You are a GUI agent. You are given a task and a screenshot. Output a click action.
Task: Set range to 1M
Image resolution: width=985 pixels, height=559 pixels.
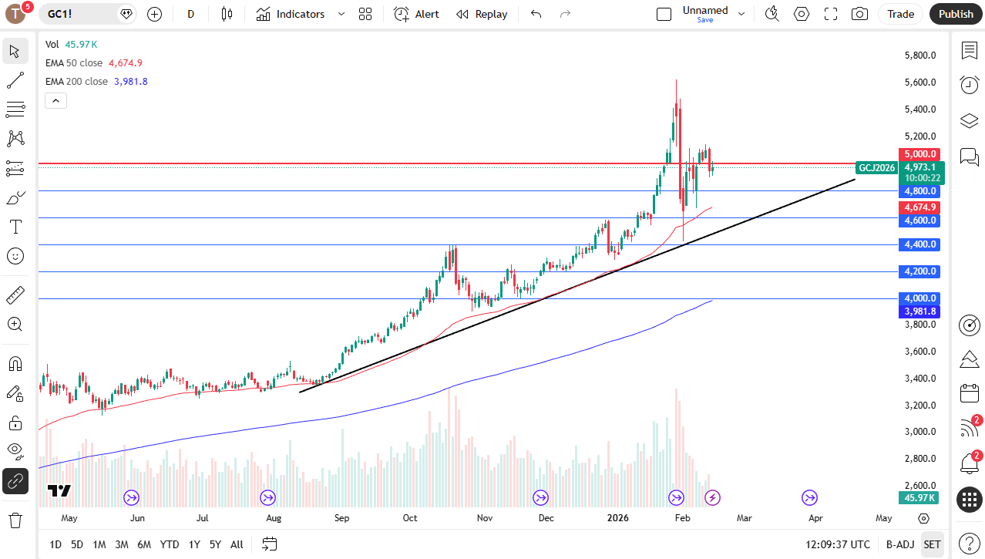[x=99, y=544]
